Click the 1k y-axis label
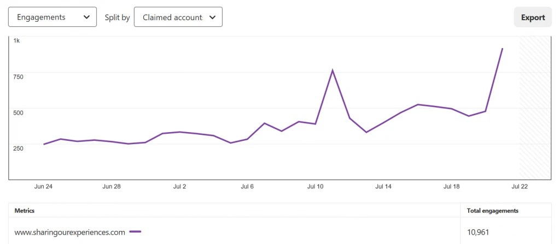Screen dimensions: 560x244 coord(16,40)
